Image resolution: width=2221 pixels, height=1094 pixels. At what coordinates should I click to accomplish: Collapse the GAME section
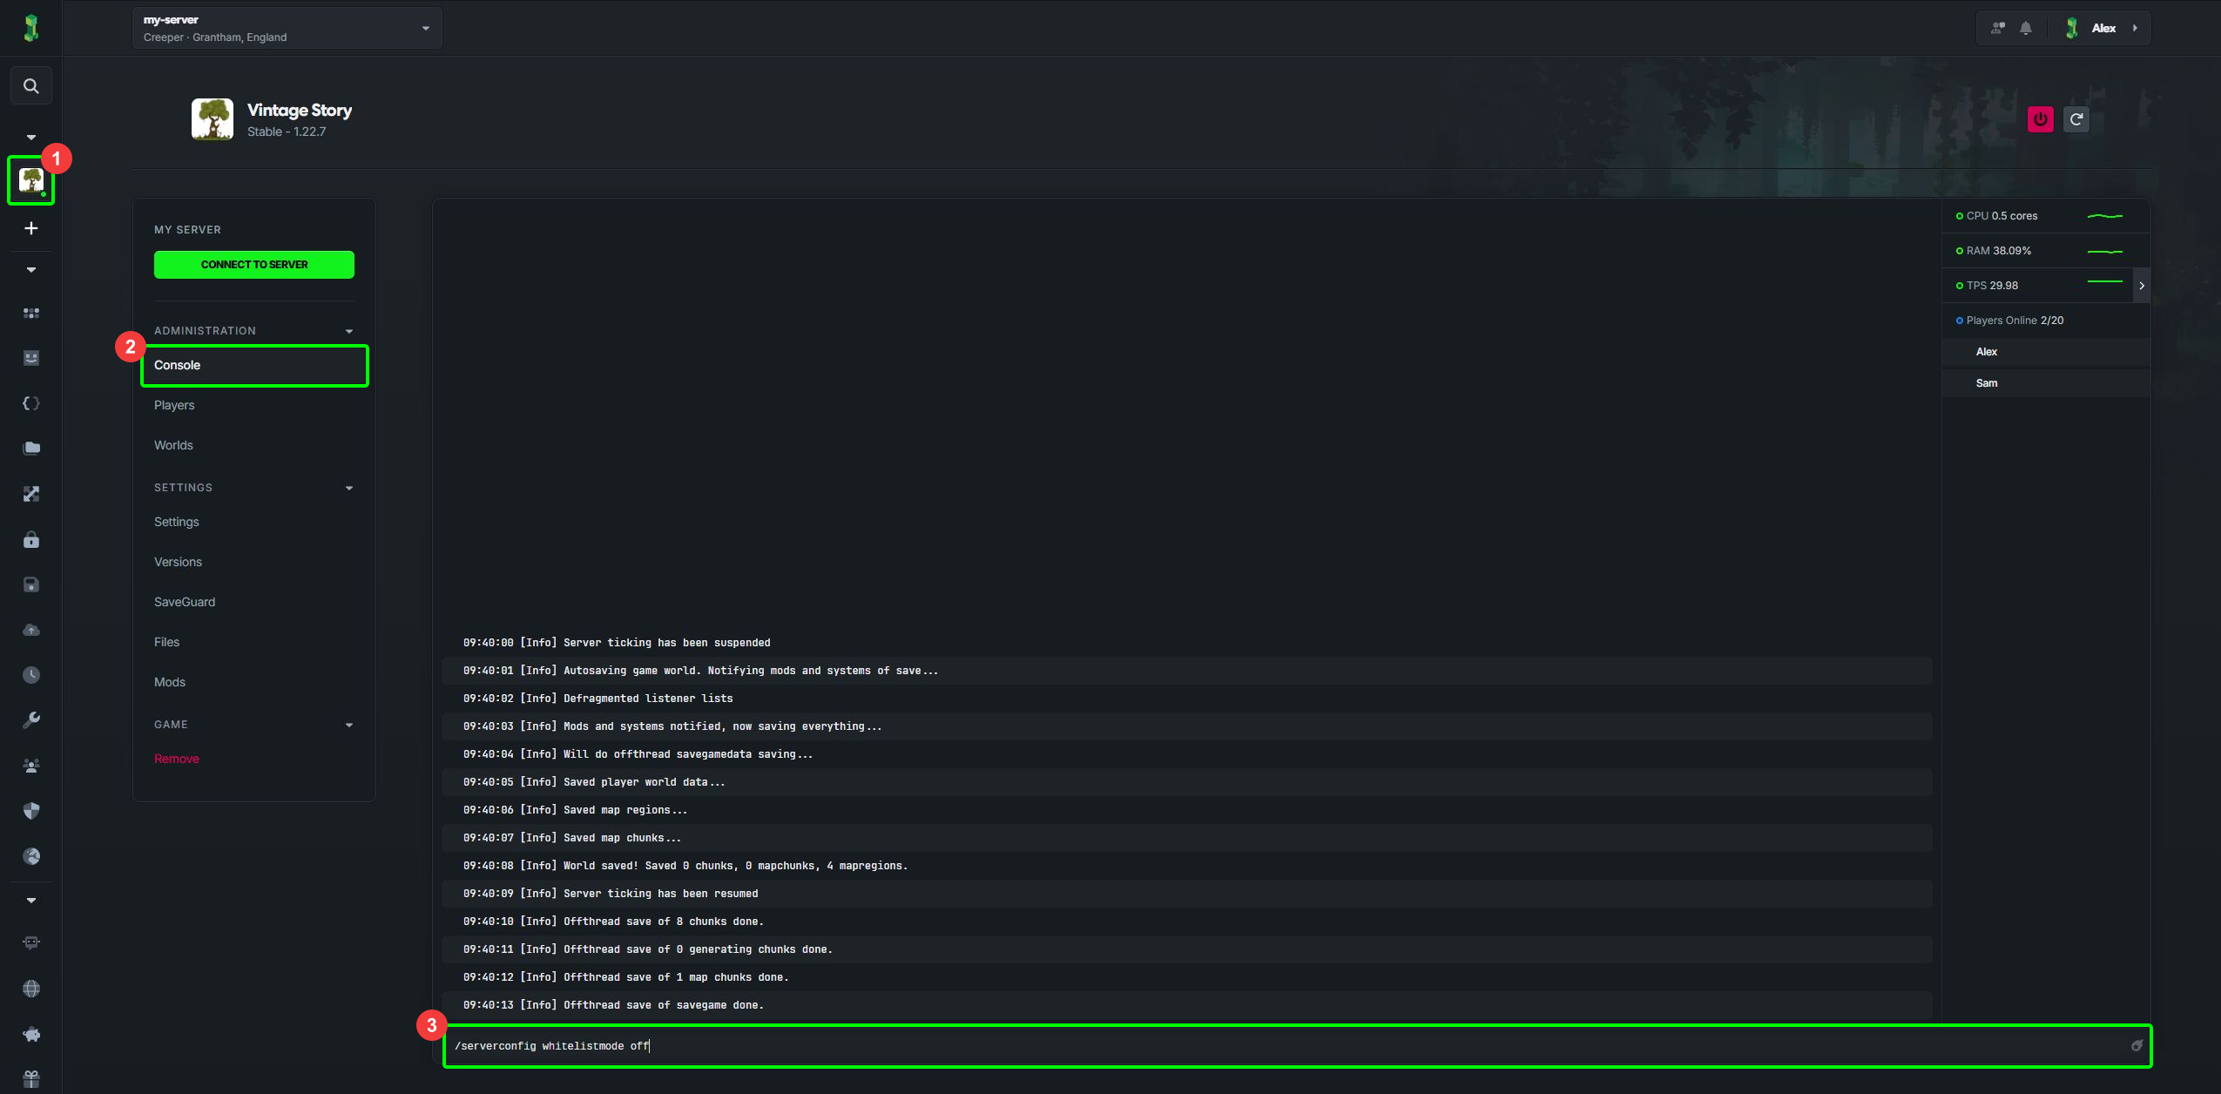tap(349, 725)
